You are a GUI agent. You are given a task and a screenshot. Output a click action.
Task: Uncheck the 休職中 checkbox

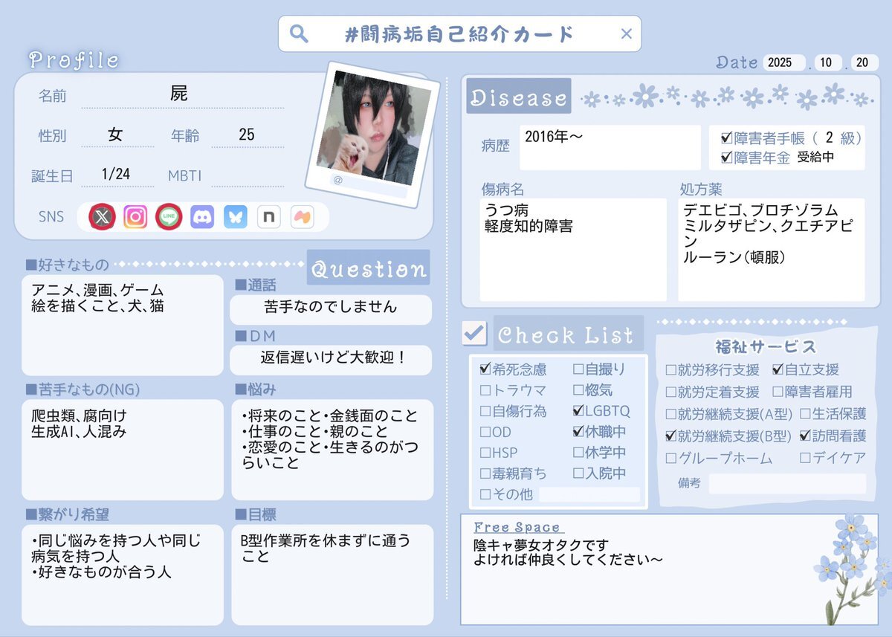coord(578,431)
